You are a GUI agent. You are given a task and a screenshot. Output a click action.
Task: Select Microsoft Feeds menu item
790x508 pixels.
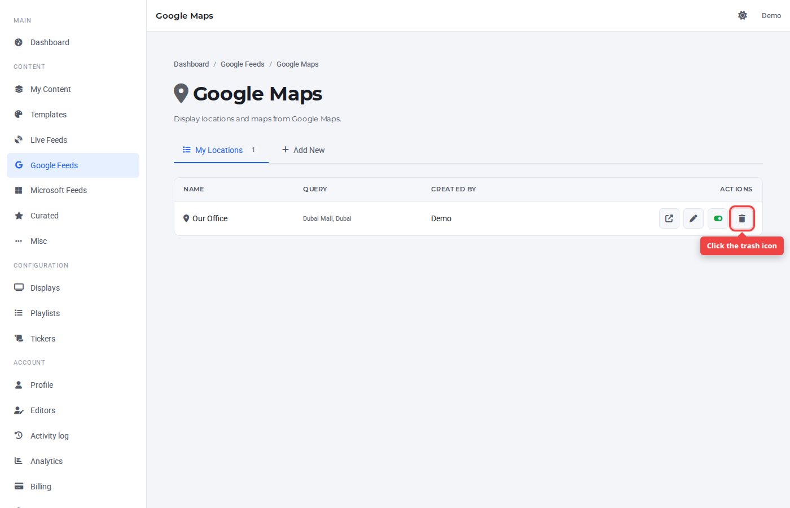pyautogui.click(x=73, y=190)
